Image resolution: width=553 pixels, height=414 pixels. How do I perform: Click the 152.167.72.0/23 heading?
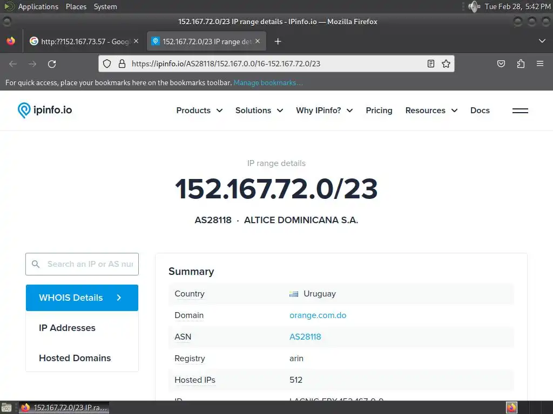click(x=276, y=189)
